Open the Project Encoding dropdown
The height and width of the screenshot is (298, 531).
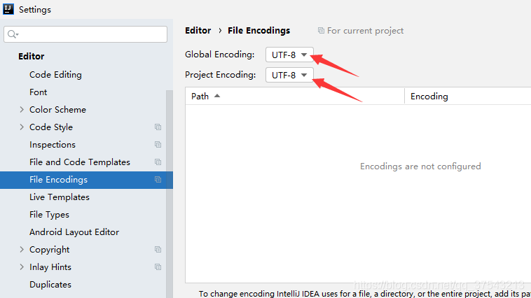pyautogui.click(x=289, y=75)
